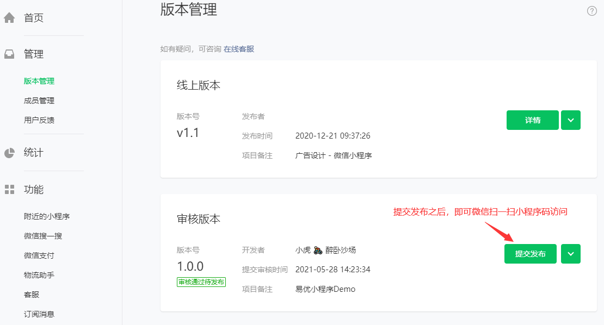Select the 版本管理 menu item

[38, 80]
